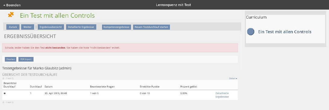The image size is (329, 110).
Task: Click the Prozent gelöst column header
Action: 189,87
